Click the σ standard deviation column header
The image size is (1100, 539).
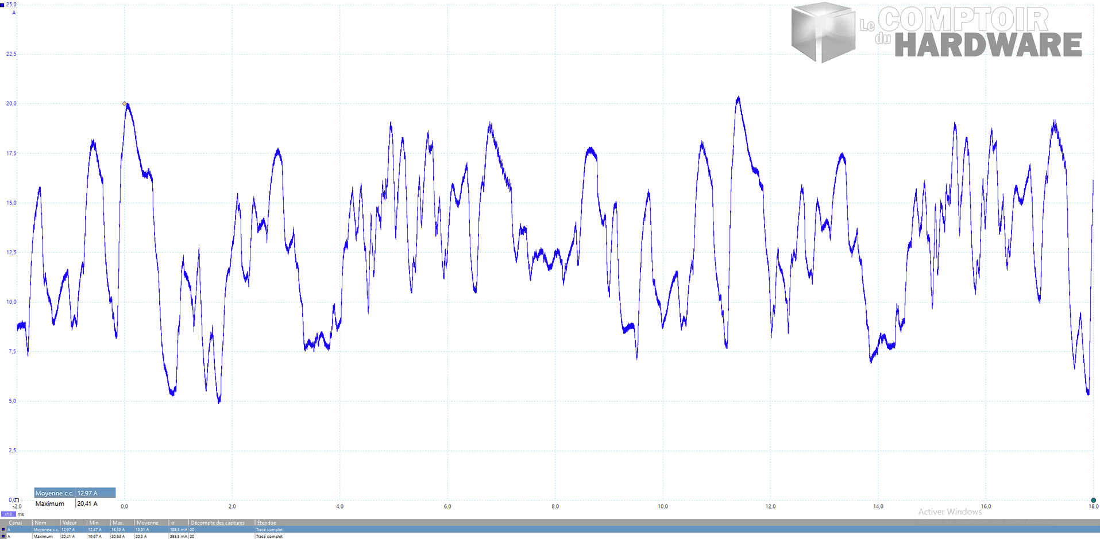click(173, 523)
